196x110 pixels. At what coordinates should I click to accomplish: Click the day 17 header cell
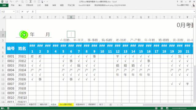pyautogui.click(x=156, y=51)
